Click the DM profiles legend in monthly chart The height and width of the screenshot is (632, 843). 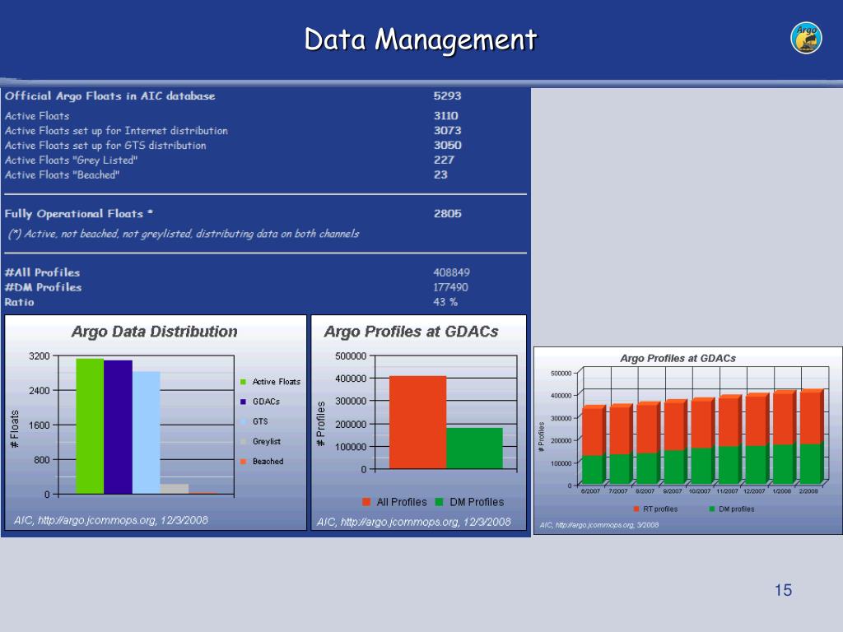click(x=732, y=509)
